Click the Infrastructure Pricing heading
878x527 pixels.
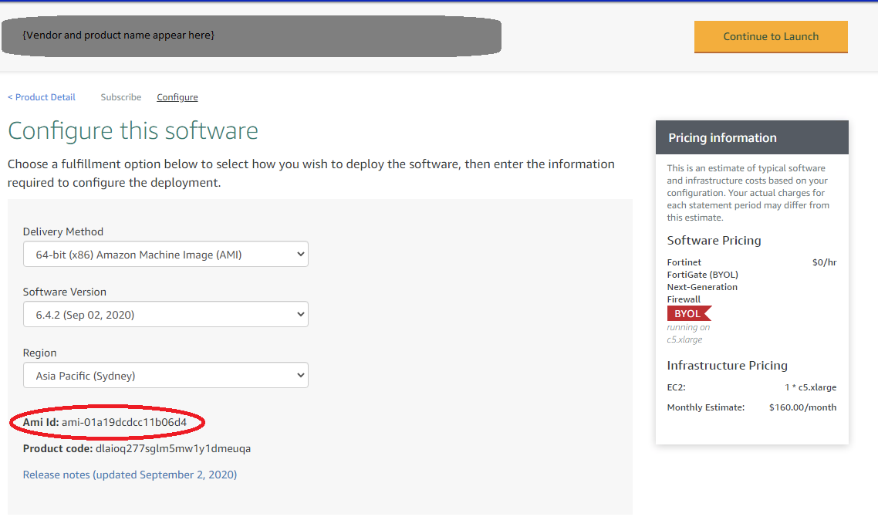point(727,366)
